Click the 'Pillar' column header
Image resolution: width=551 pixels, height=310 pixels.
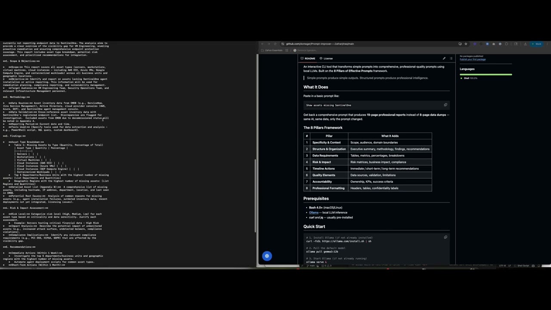pyautogui.click(x=329, y=136)
